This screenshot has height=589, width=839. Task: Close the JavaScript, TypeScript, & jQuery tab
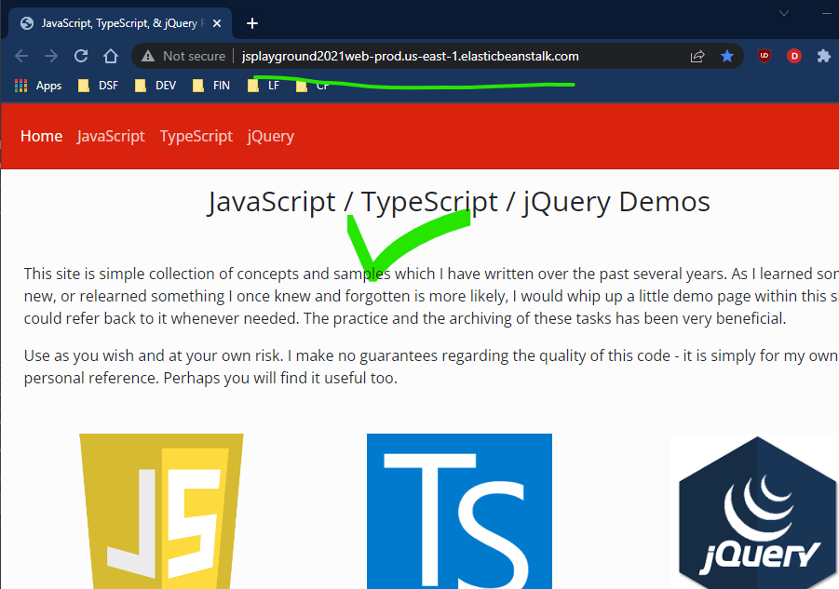coord(217,23)
